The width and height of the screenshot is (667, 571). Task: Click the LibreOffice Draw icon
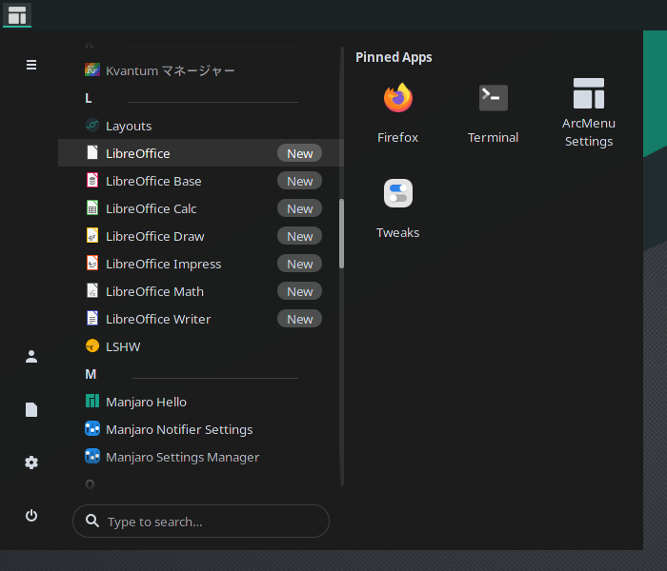(92, 235)
